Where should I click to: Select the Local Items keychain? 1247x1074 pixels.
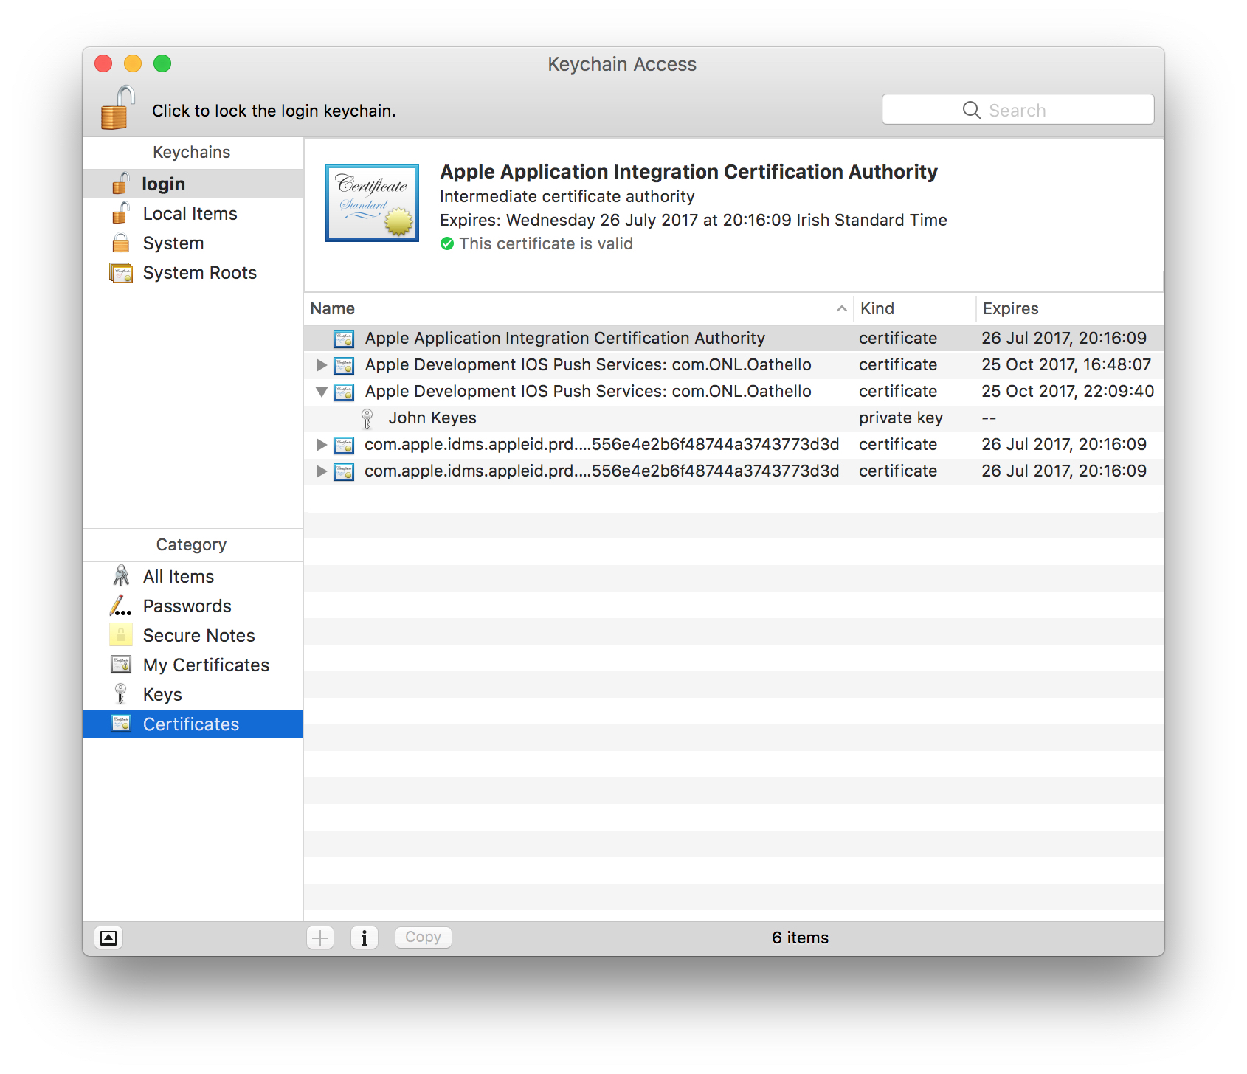(190, 214)
